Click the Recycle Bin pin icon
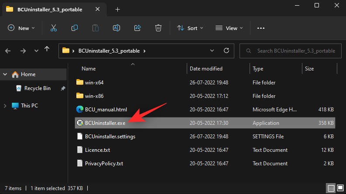Screen dimensions: 346x194 [x=63, y=88]
